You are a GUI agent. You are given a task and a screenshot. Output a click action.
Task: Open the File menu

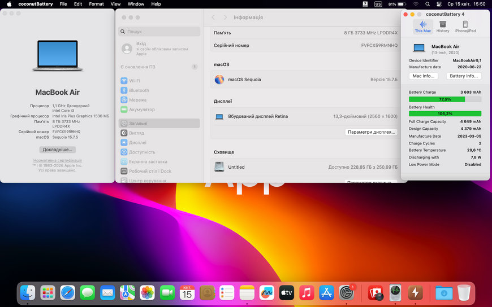(x=63, y=4)
